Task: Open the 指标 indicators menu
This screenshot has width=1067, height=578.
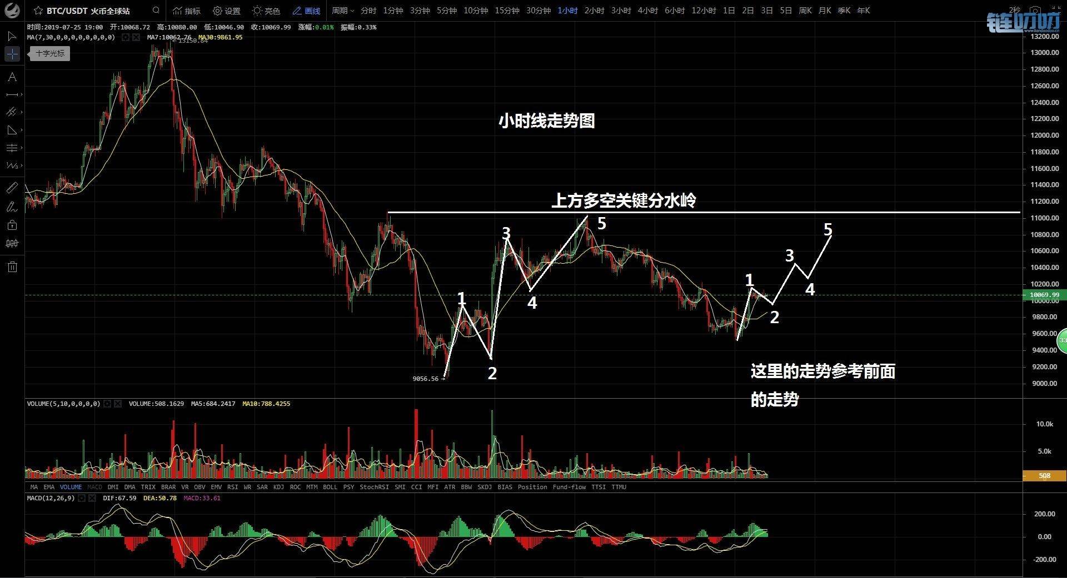Action: pyautogui.click(x=187, y=11)
